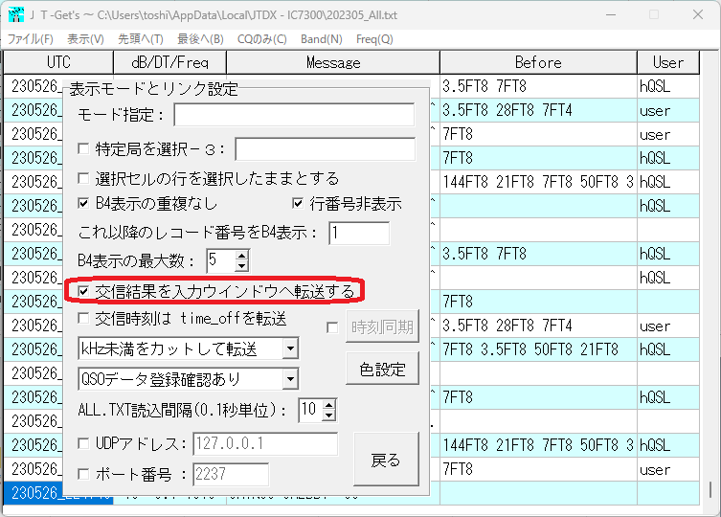Click the 時刻同期 button
The height and width of the screenshot is (517, 721).
pos(382,326)
